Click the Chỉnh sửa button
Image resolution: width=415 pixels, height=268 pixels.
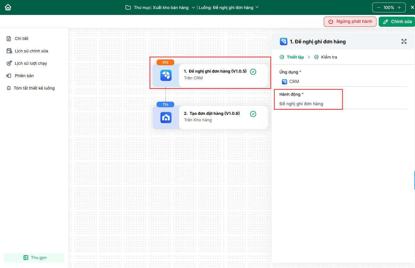(397, 22)
